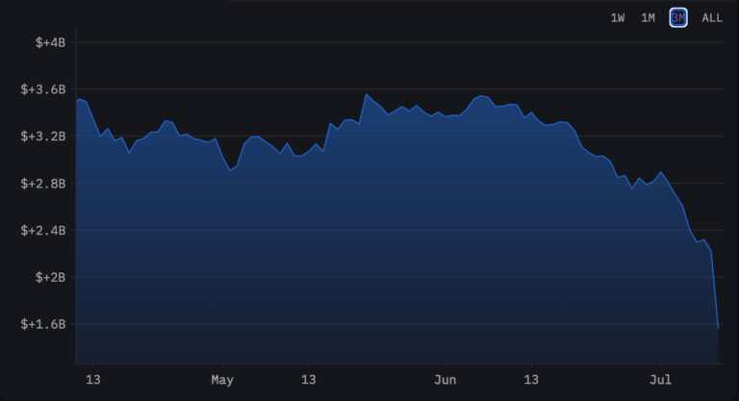
Task: Click the highlighted 3M range button
Action: click(678, 17)
